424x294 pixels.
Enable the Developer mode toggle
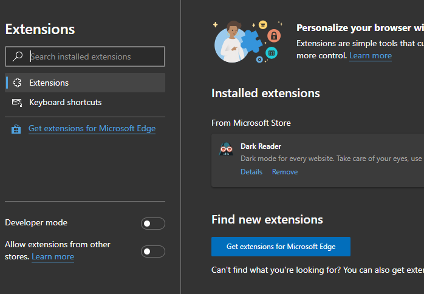click(x=153, y=224)
